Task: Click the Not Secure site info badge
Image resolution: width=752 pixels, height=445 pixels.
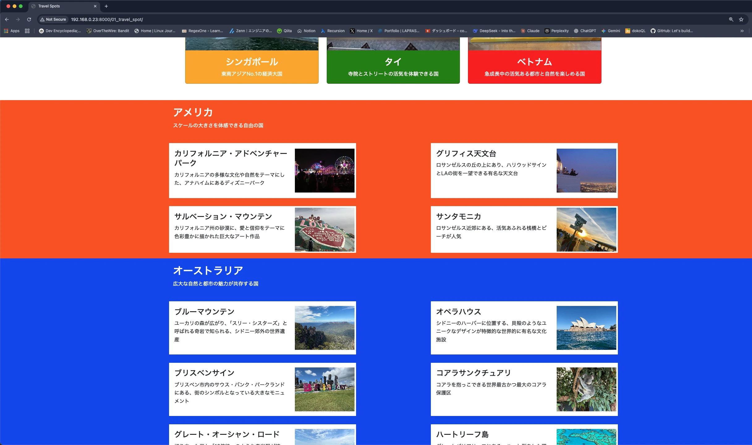Action: click(x=53, y=19)
